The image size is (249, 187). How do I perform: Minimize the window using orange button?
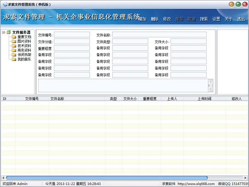click(232, 5)
